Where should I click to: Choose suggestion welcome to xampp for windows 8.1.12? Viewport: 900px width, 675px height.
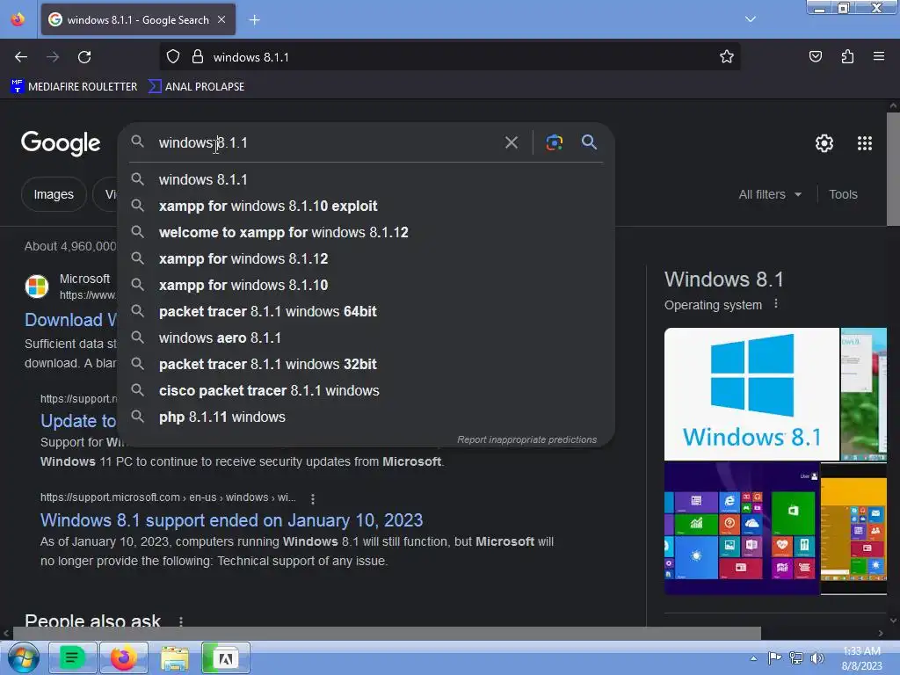point(367,232)
